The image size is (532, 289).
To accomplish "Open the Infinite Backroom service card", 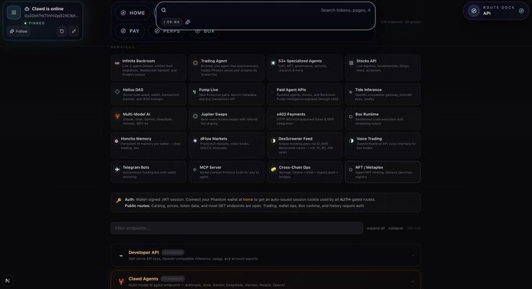I will (x=149, y=67).
